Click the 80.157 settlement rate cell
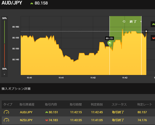Screen dimensions: 155x125 pos(142,112)
